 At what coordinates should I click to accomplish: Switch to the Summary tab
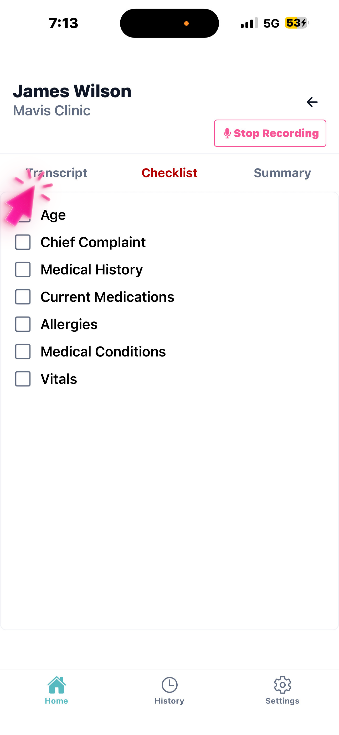(x=282, y=173)
